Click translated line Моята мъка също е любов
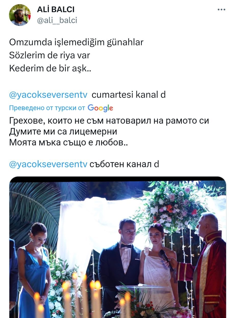This screenshot has height=318, width=235. 68,143
